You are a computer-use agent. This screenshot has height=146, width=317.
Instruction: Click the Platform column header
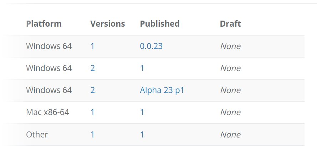pyautogui.click(x=44, y=24)
